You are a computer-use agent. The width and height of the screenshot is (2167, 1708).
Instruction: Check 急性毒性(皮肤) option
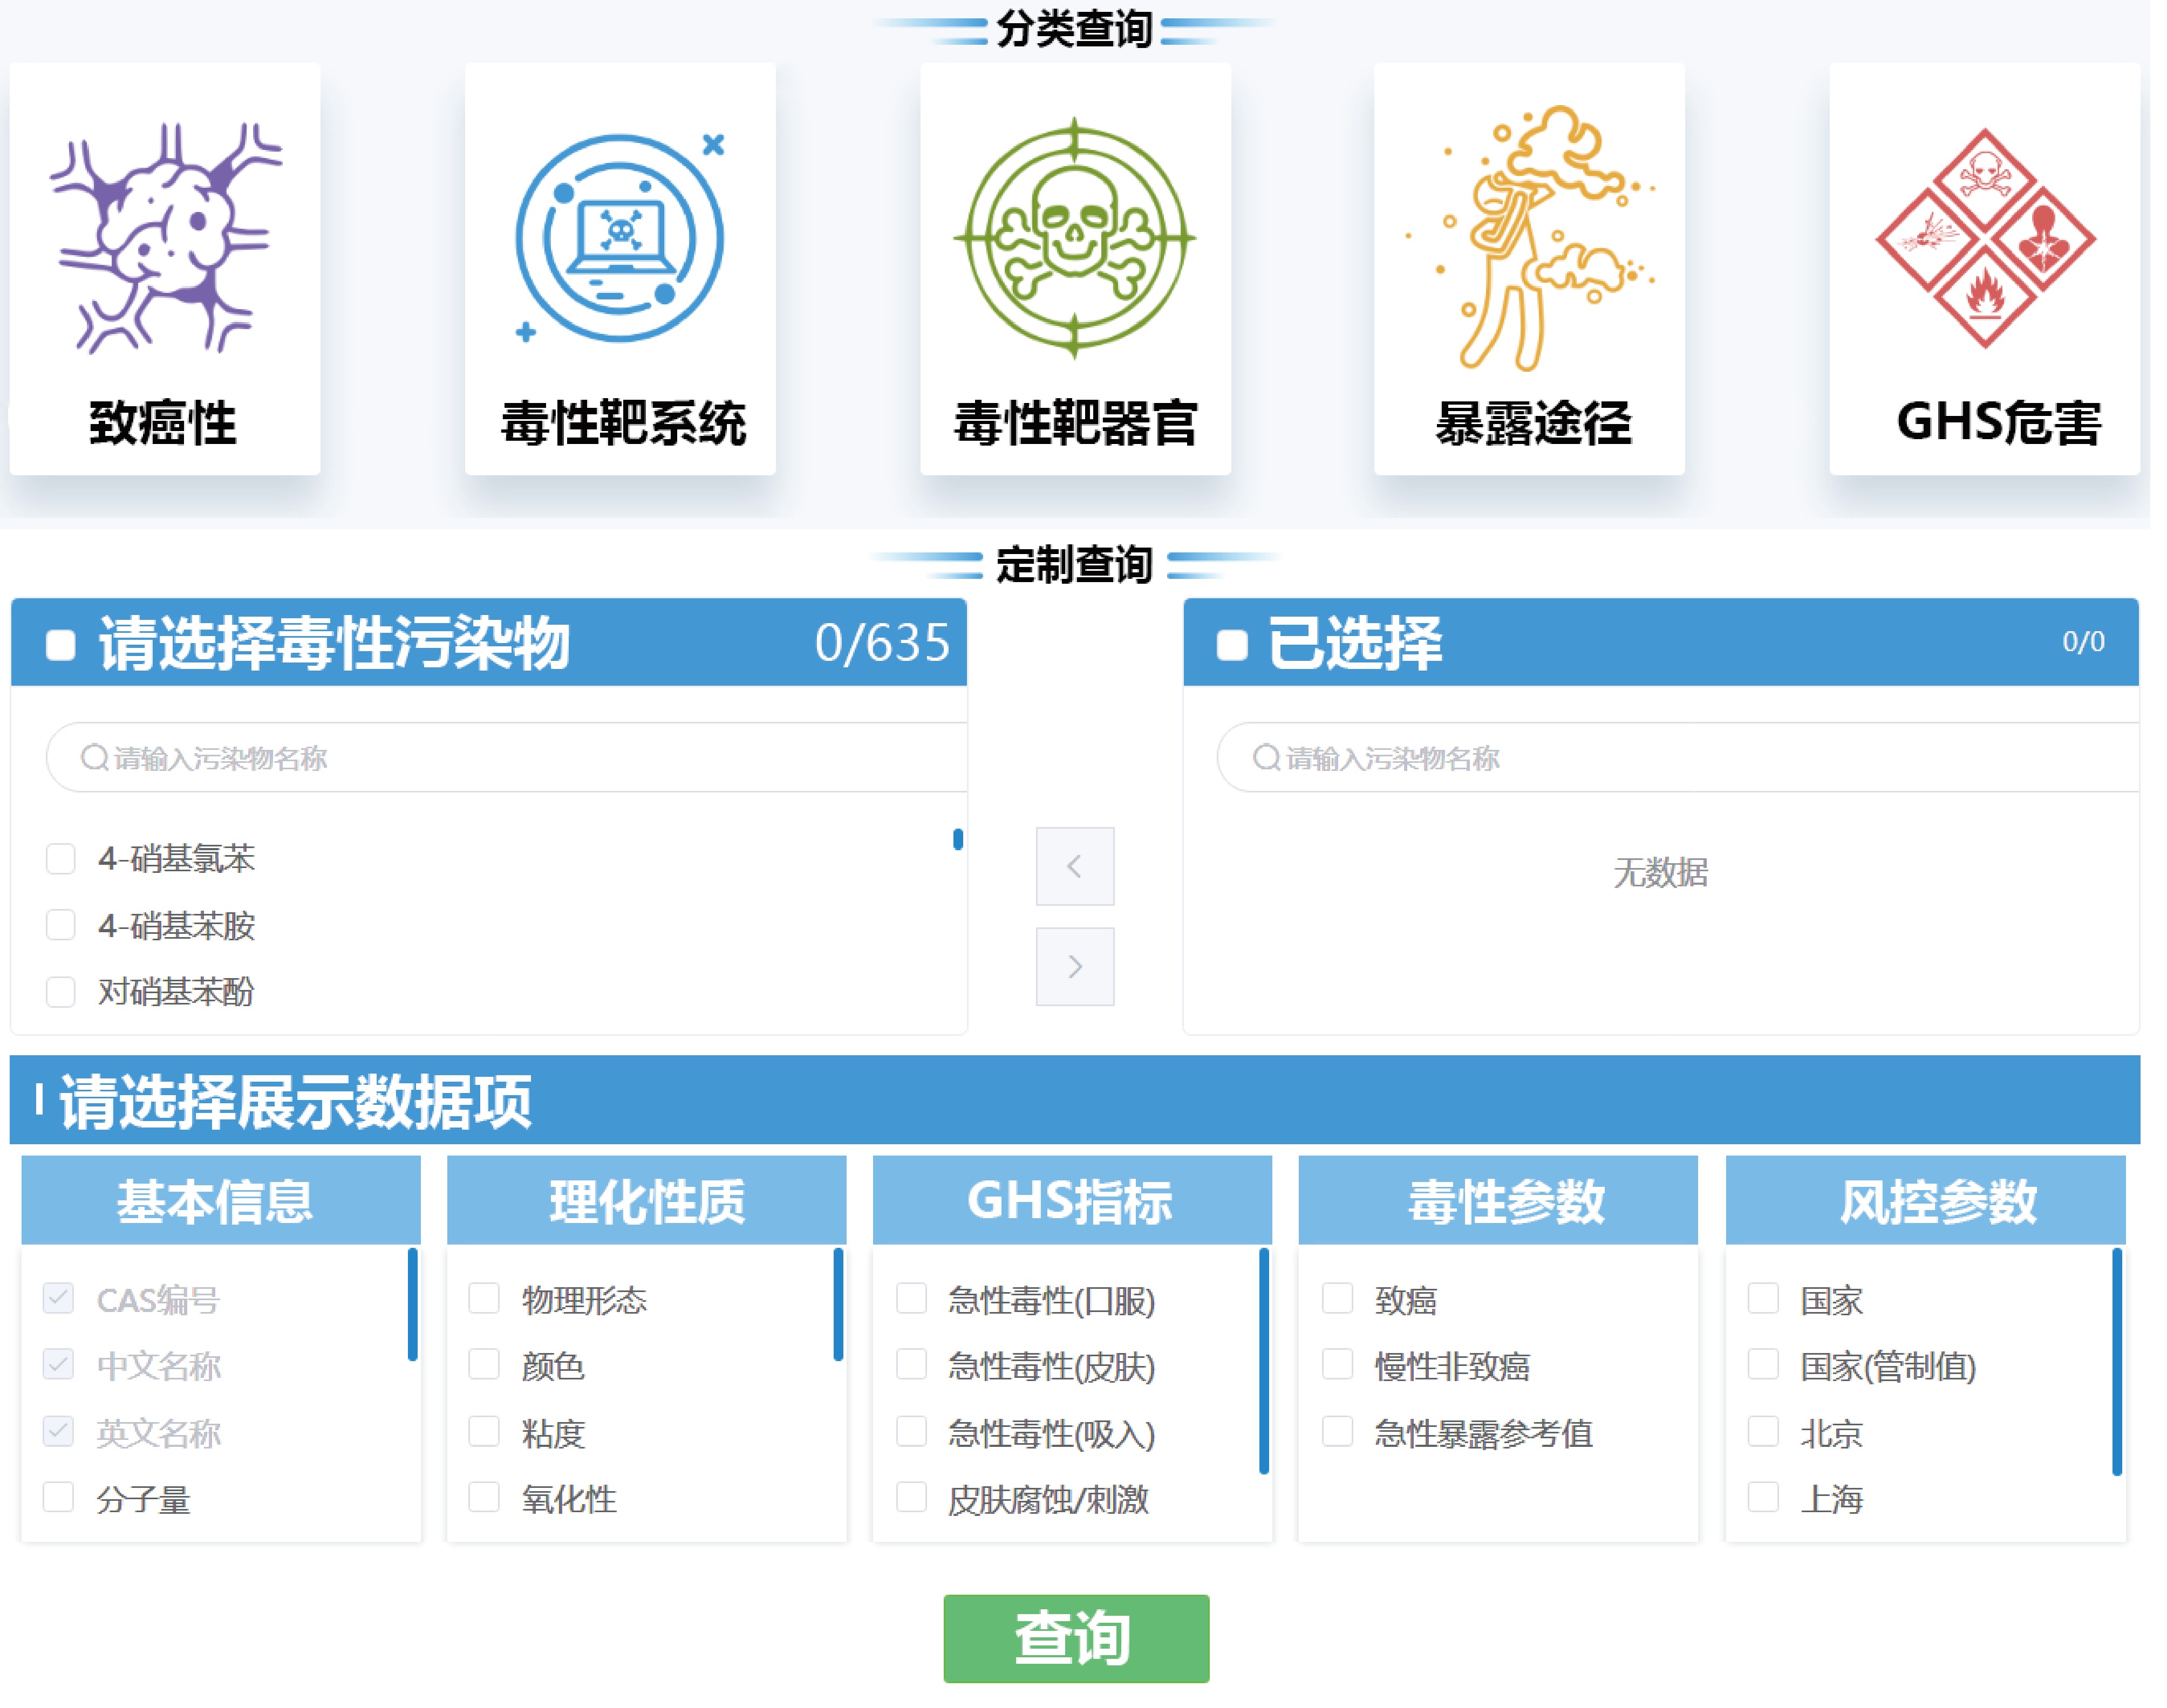click(x=911, y=1364)
